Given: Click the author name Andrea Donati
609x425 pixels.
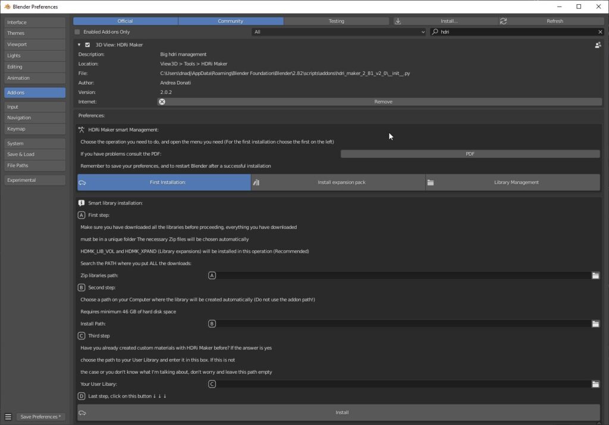Looking at the screenshot, I should [175, 83].
